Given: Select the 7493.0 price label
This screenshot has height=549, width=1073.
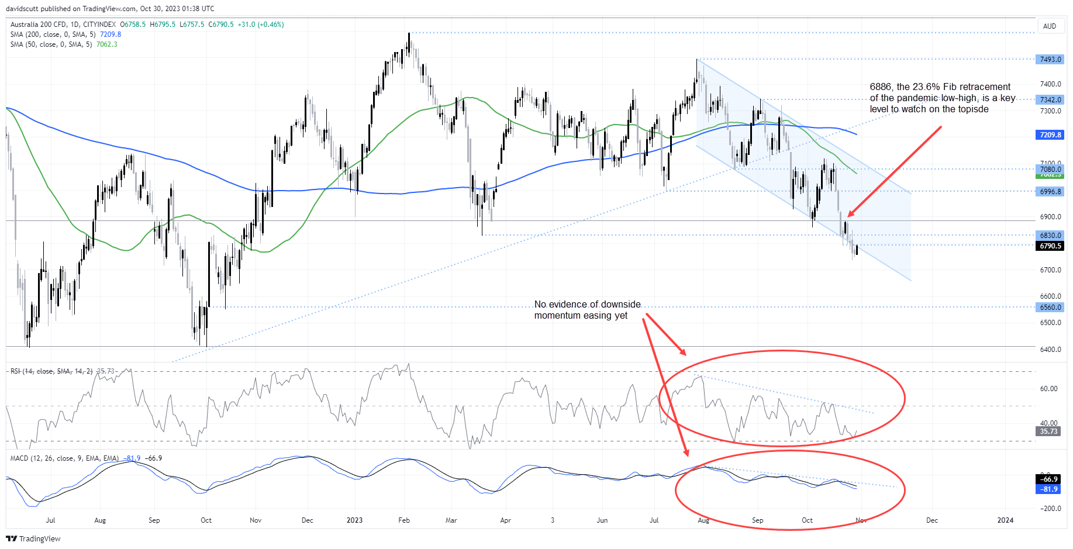Looking at the screenshot, I should 1050,60.
